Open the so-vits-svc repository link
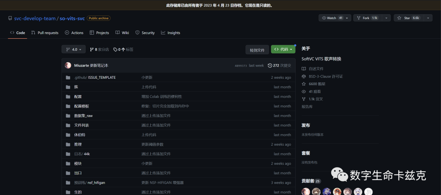The height and width of the screenshot is (195, 441). (x=72, y=18)
